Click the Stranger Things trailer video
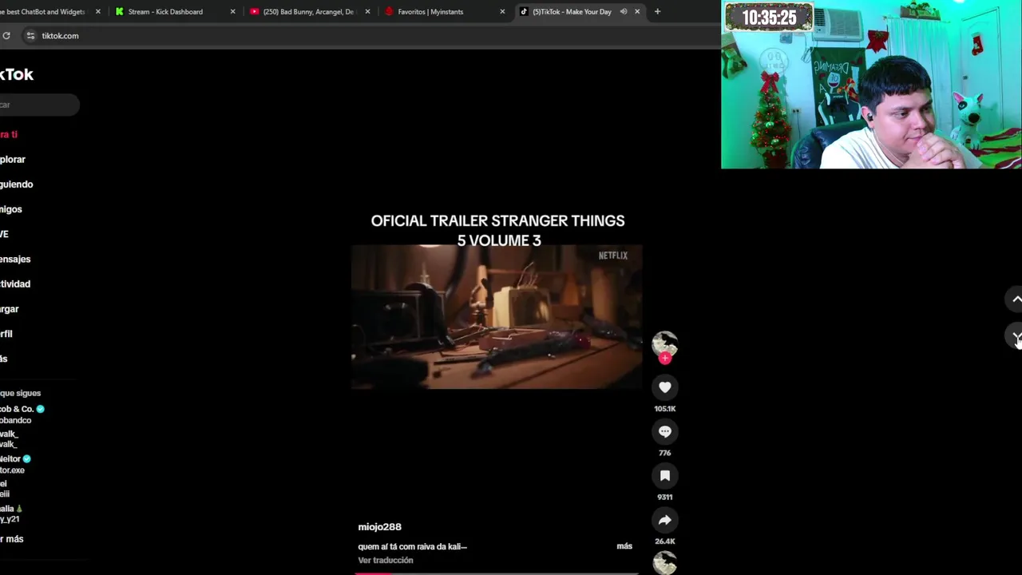Screen dimensions: 1022x575 click(x=497, y=317)
